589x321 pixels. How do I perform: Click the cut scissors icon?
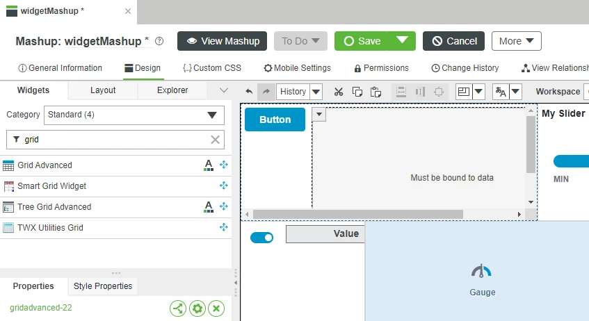[339, 92]
